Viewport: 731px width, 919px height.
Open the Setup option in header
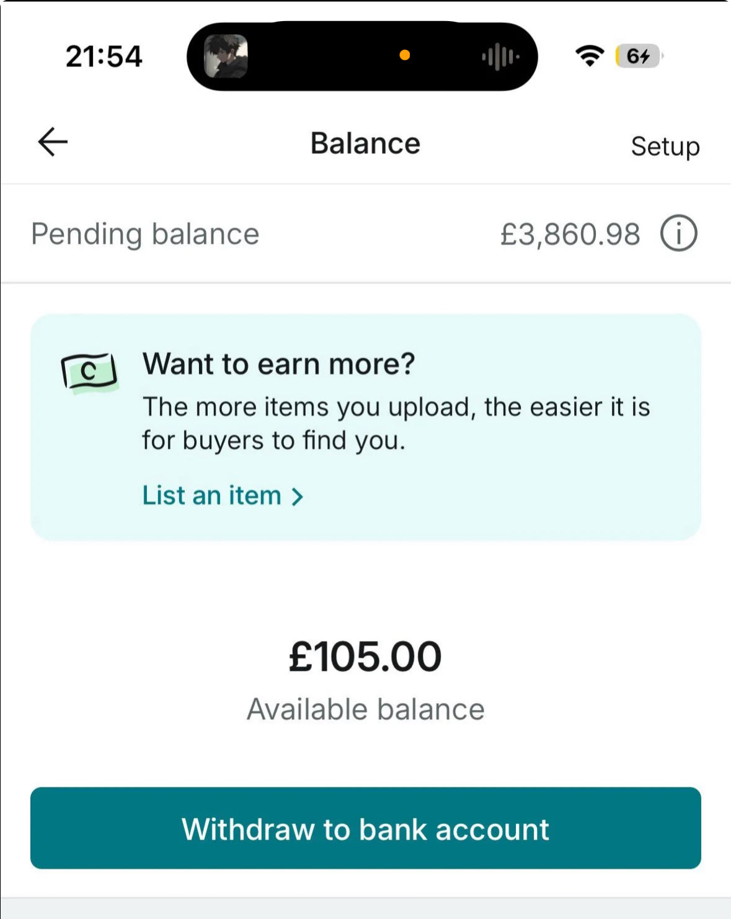coord(665,146)
